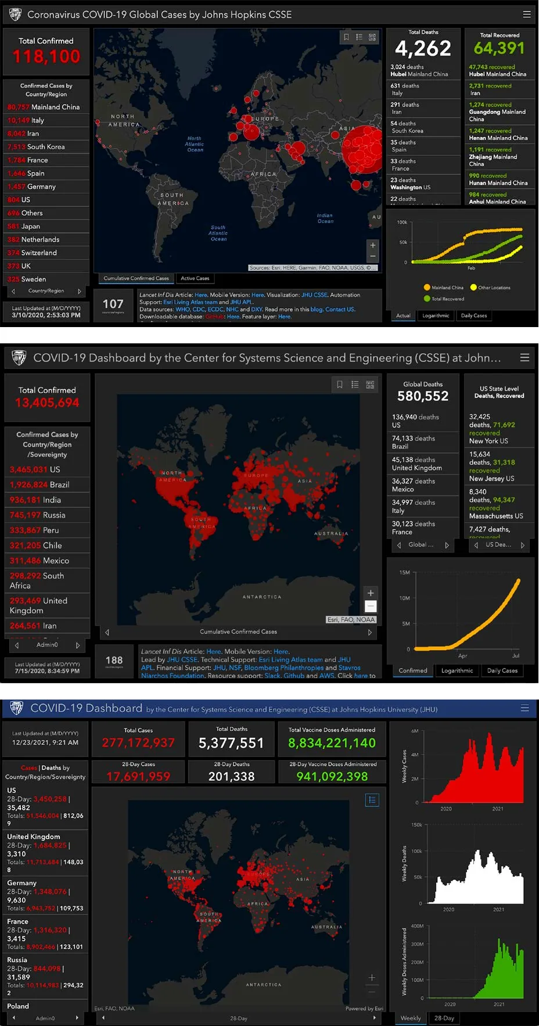This screenshot has width=539, height=1026.
Task: Open basemap gallery icon on March 2020 map
Action: point(372,37)
